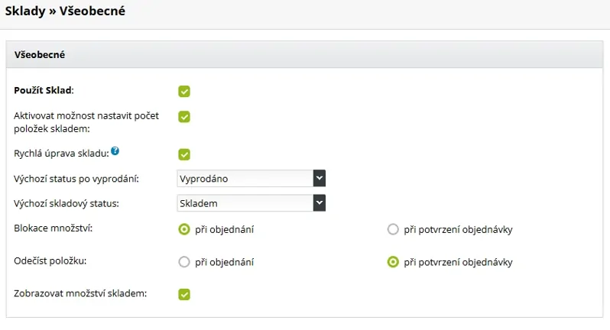Viewport: 610px width, 330px height.
Task: Click the Blokace množství label
Action: pos(54,228)
